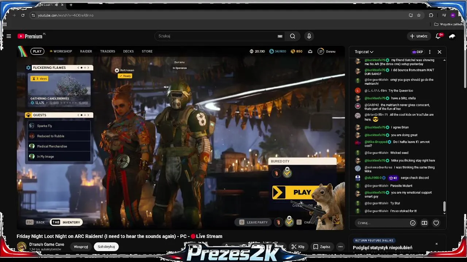Screen dimensions: 467x262
Task: Open more video actions ellipsis
Action: click(340, 247)
